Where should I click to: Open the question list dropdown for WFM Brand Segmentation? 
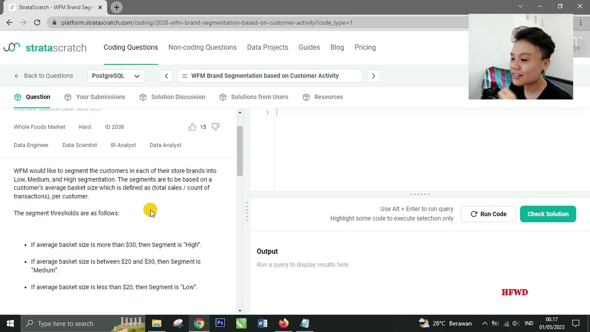(270, 76)
